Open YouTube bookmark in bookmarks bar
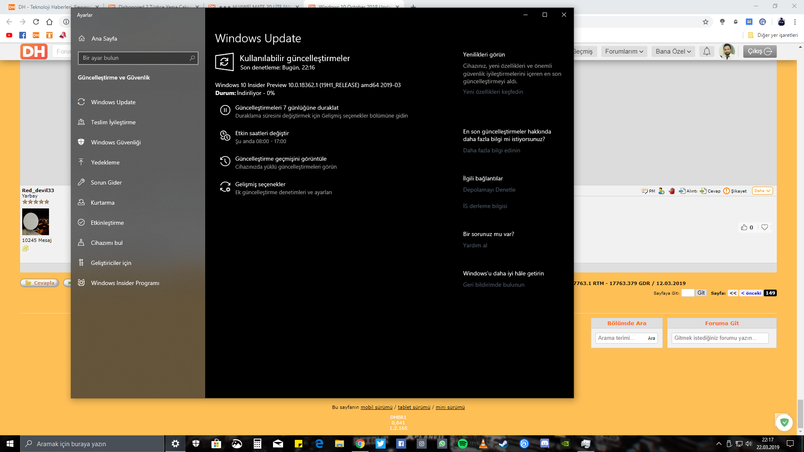Viewport: 804px width, 452px height. [9, 35]
